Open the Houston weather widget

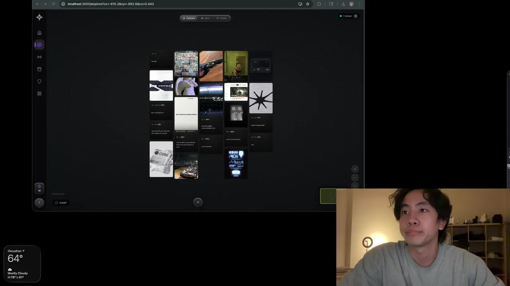point(22,264)
